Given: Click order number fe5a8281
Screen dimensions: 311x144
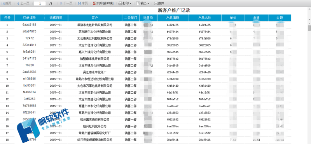Looking at the screenshot, I should pyautogui.click(x=30, y=52).
